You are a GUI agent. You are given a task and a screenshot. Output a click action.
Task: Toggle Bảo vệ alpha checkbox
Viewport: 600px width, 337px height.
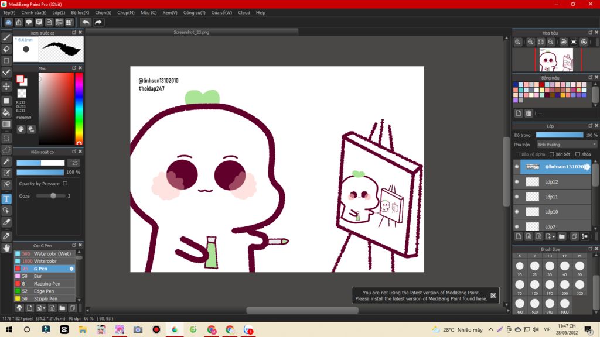[518, 154]
